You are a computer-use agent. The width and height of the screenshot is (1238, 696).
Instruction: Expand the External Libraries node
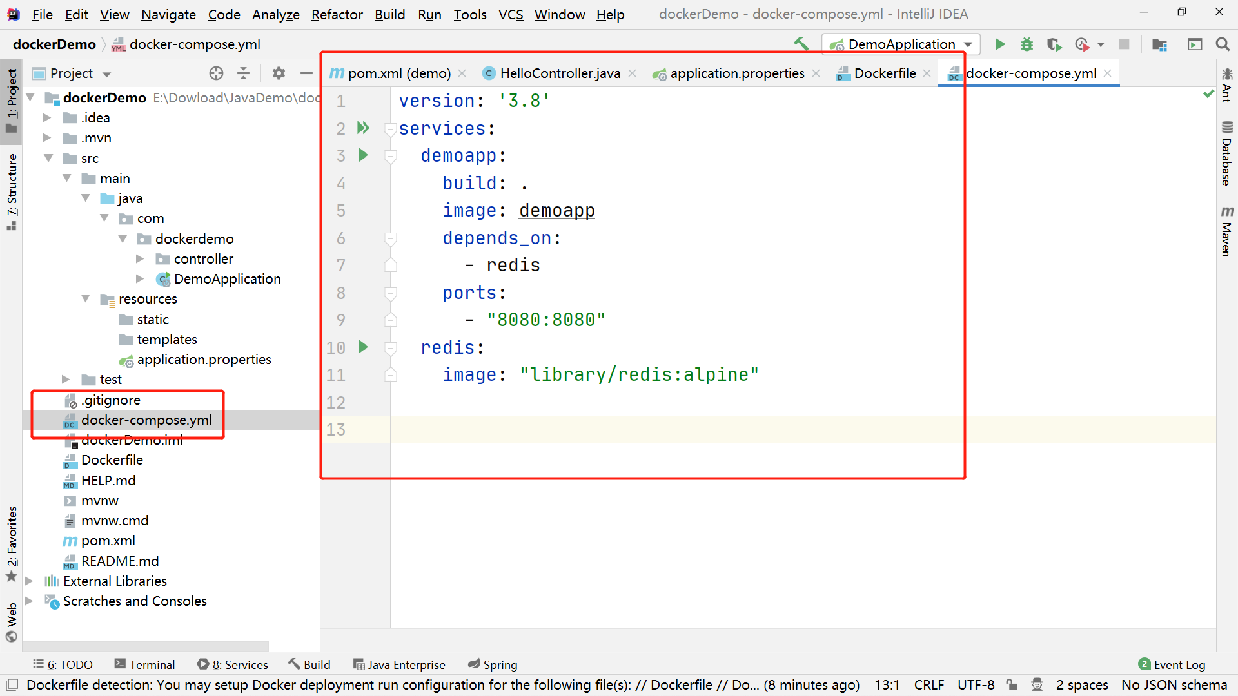tap(29, 581)
